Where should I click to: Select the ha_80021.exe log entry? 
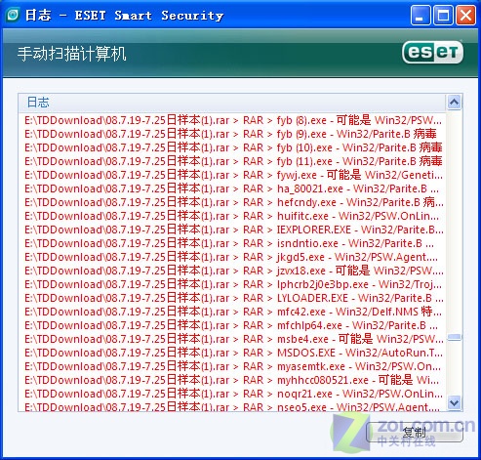[233, 188]
